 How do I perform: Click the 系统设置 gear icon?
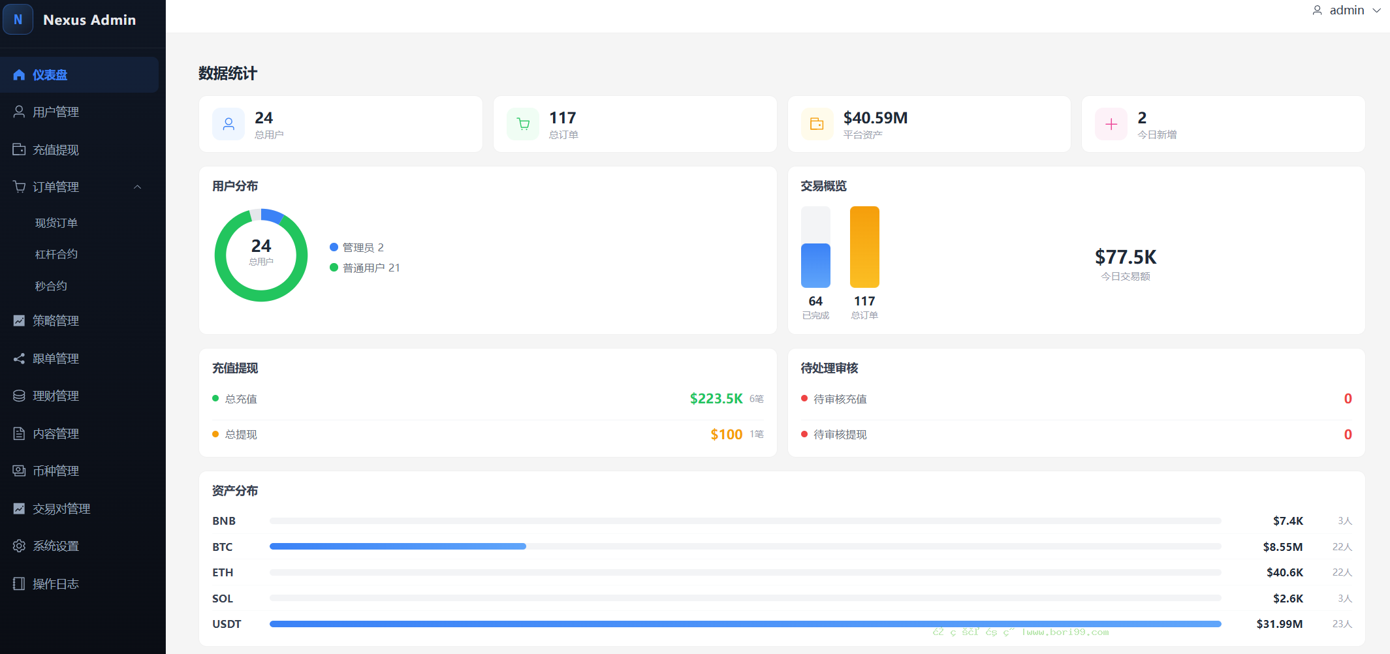(x=19, y=546)
